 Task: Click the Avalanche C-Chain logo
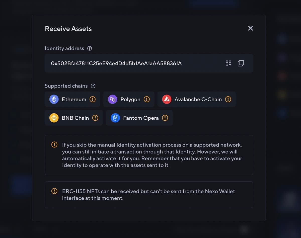point(167,99)
